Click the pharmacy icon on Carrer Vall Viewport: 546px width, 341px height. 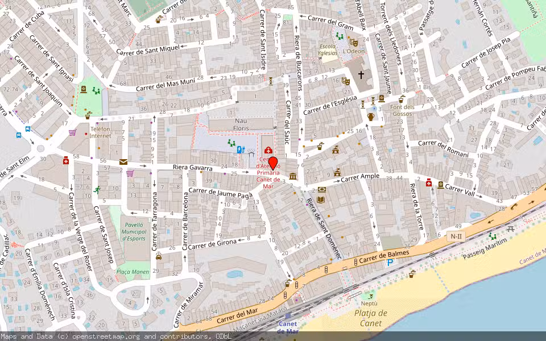(x=429, y=182)
